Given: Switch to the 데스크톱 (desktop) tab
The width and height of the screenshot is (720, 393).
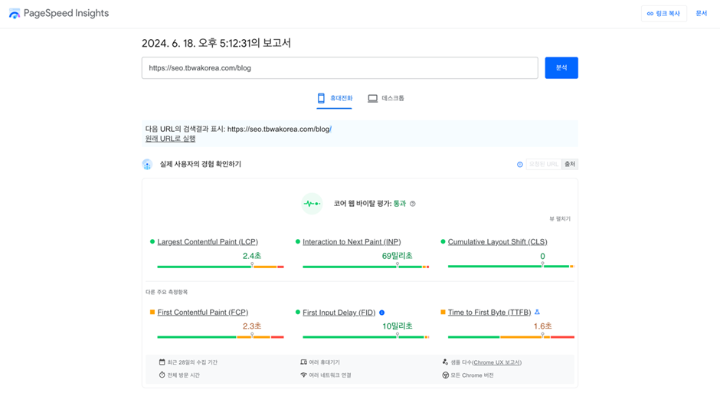Looking at the screenshot, I should 386,98.
